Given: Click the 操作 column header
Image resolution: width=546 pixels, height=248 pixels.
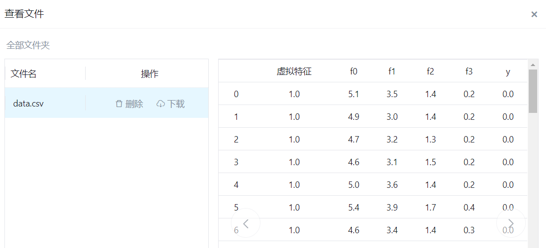Looking at the screenshot, I should pos(150,74).
